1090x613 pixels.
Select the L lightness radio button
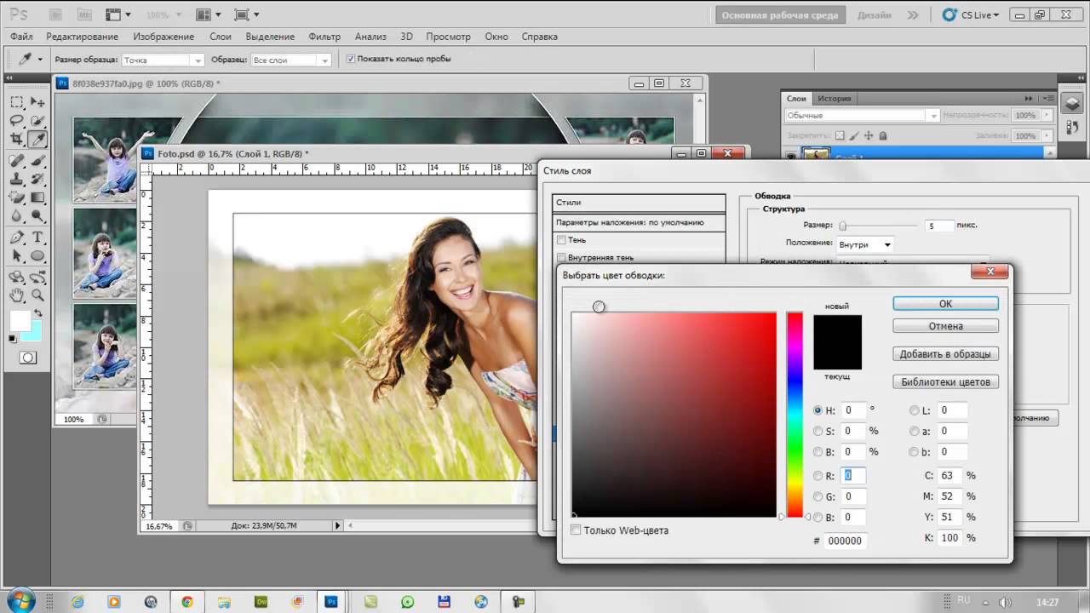pos(915,410)
